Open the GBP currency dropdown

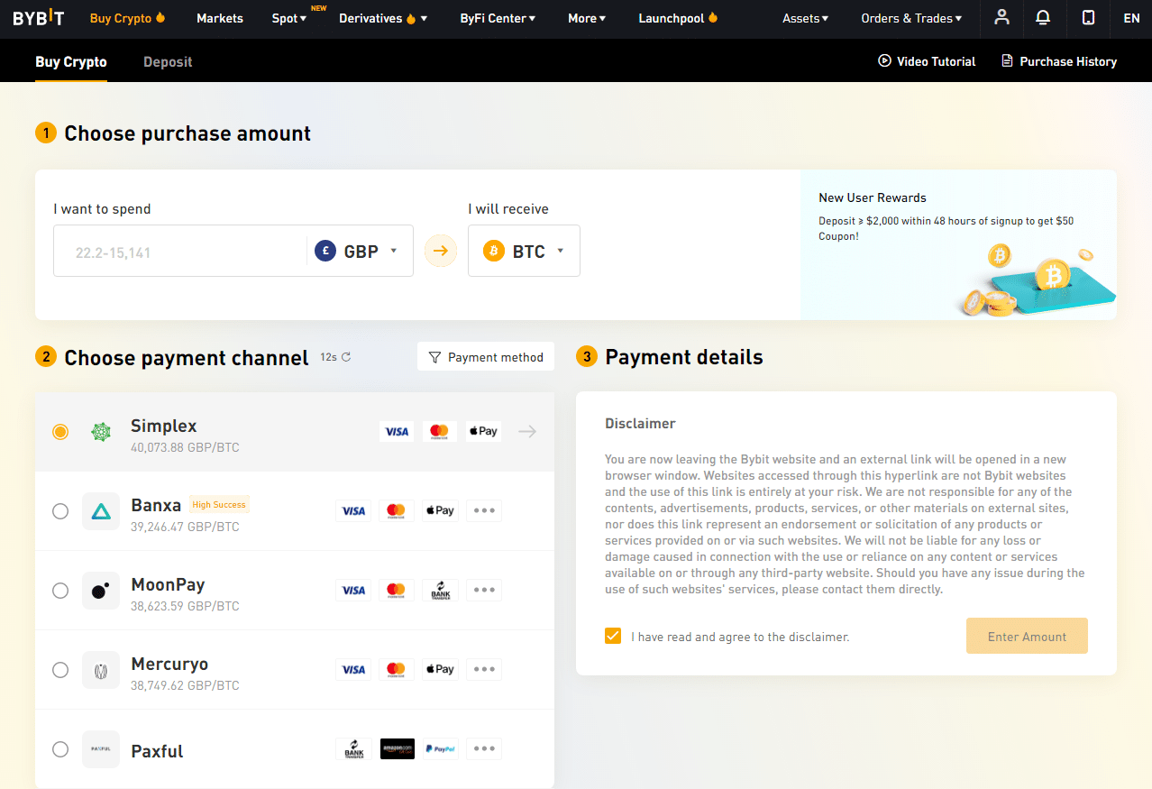358,252
